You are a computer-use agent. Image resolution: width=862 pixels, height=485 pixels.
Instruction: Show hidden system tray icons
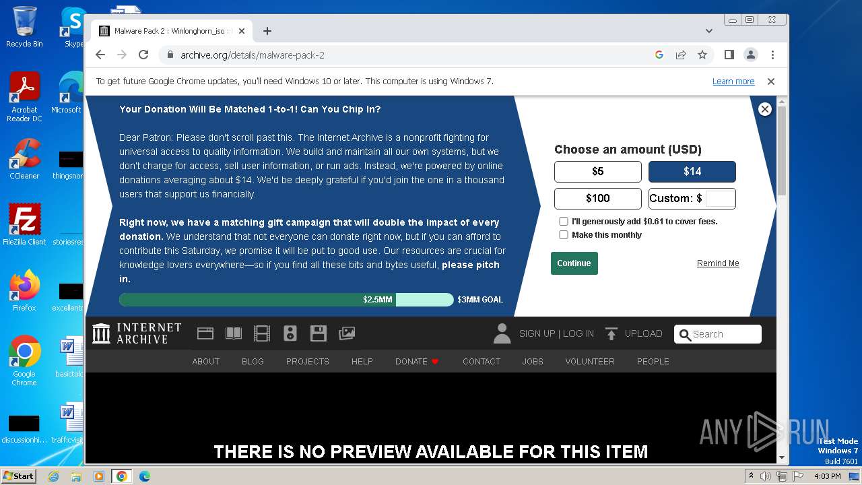pos(751,476)
